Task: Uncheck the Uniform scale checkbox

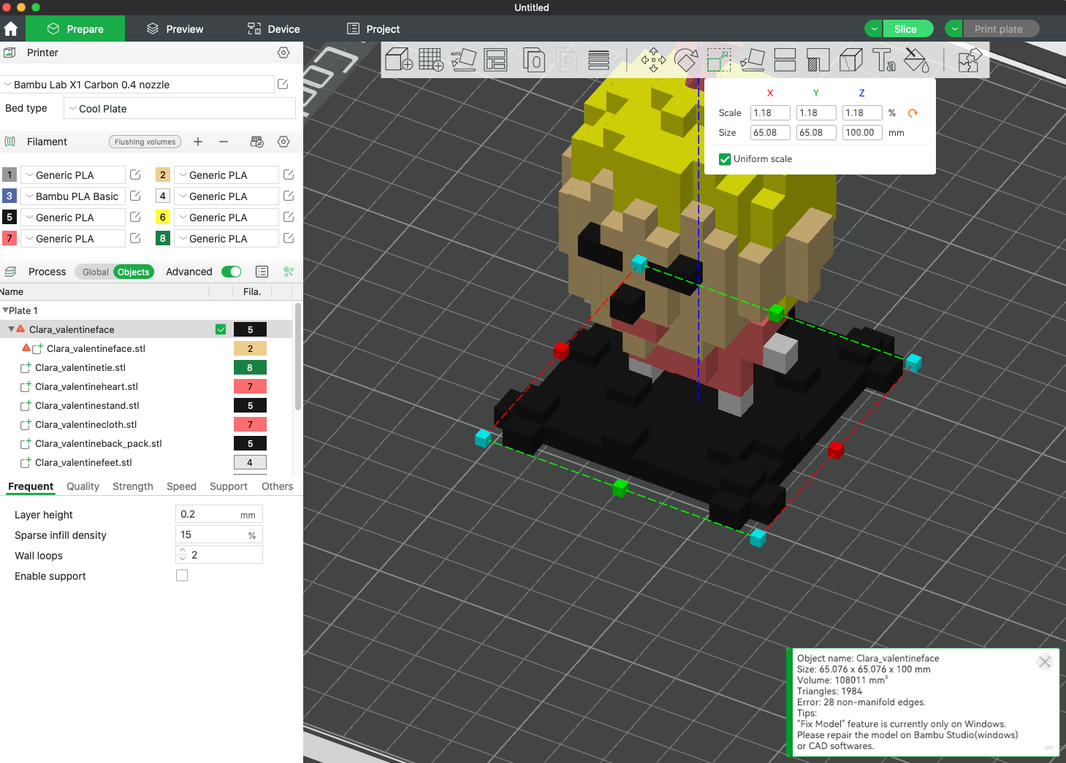Action: (x=725, y=158)
